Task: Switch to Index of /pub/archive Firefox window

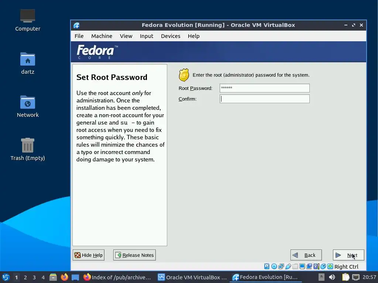Action: (117, 277)
